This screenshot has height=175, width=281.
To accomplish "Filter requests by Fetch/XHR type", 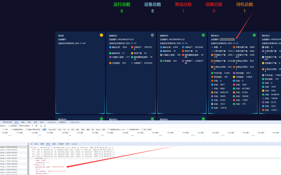I will click(x=52, y=129).
